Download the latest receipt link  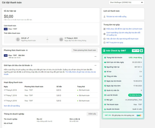coord(116,17)
